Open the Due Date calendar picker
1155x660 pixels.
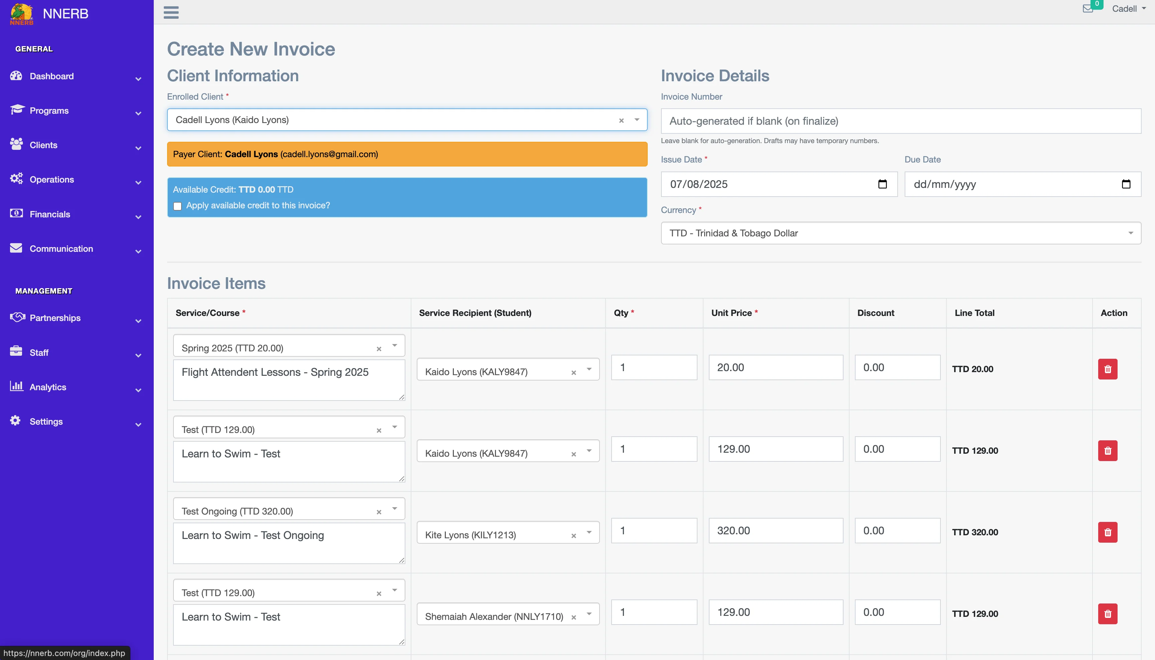[x=1126, y=184]
